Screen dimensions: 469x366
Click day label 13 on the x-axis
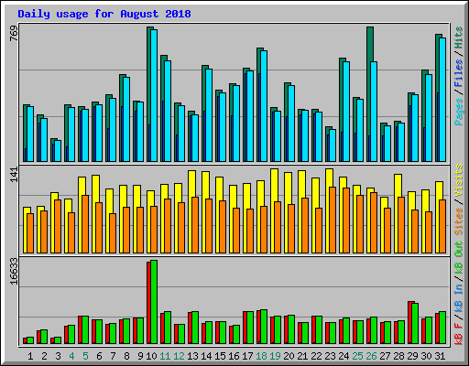coord(192,356)
